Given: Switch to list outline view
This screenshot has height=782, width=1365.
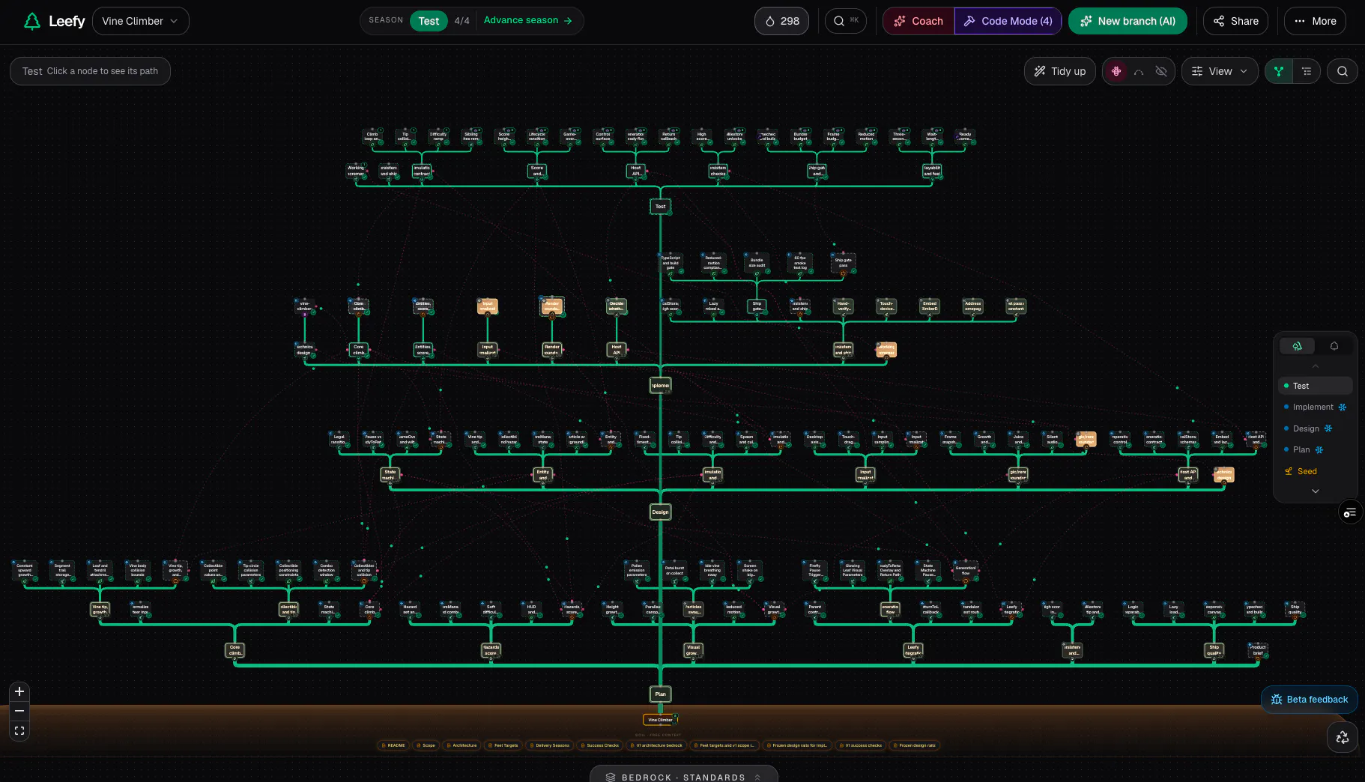Looking at the screenshot, I should (1307, 71).
